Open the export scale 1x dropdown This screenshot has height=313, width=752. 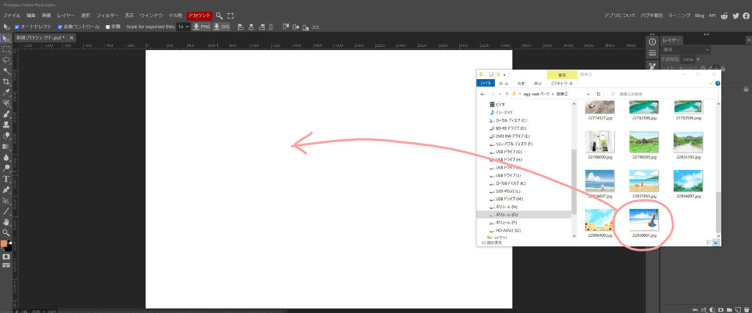(184, 26)
